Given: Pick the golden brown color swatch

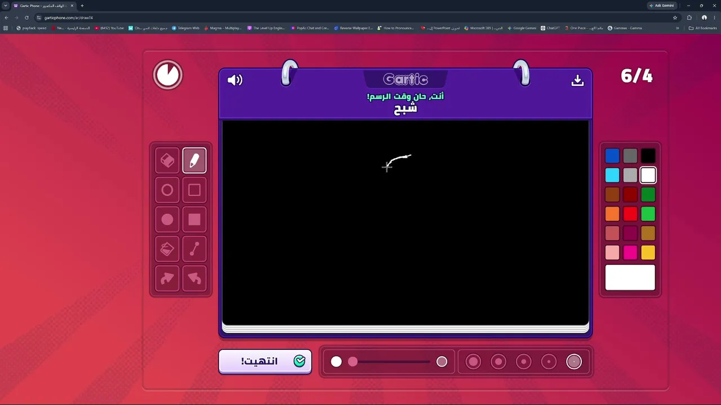Looking at the screenshot, I should 648,233.
